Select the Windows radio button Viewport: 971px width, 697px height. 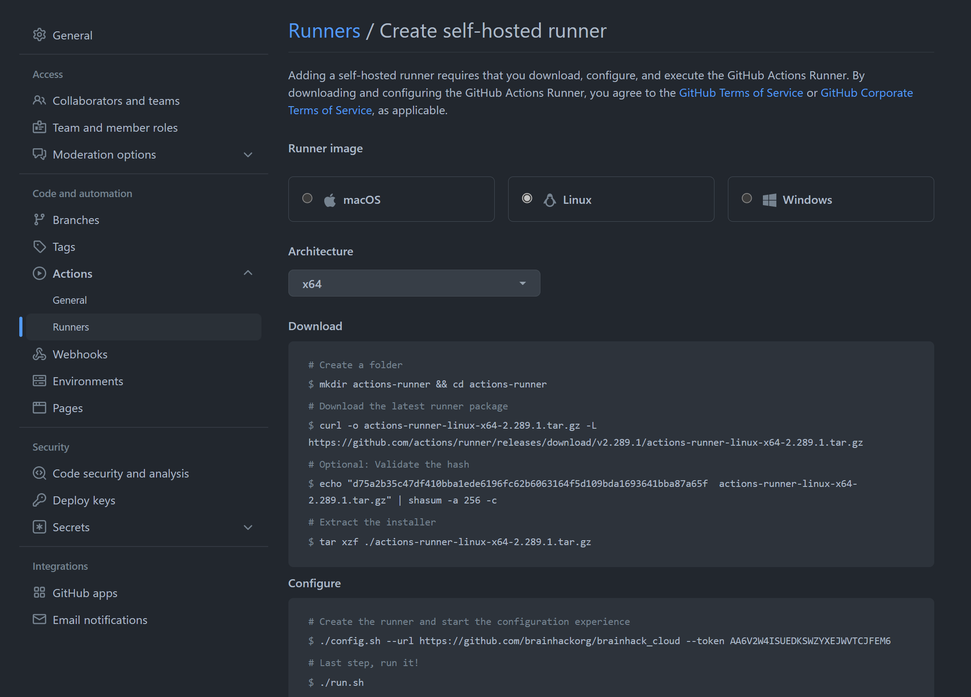pyautogui.click(x=747, y=198)
